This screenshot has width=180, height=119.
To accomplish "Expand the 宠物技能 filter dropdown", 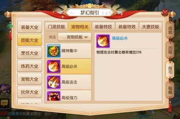I will click(x=75, y=37).
